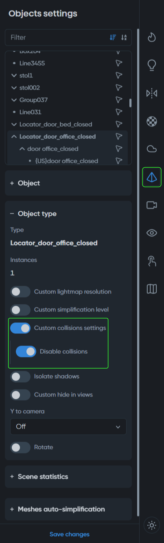Select the stol002 item in tree
Screen dimensions: 164x543
tap(30, 88)
